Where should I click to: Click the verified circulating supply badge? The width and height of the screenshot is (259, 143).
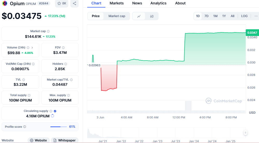point(55,111)
